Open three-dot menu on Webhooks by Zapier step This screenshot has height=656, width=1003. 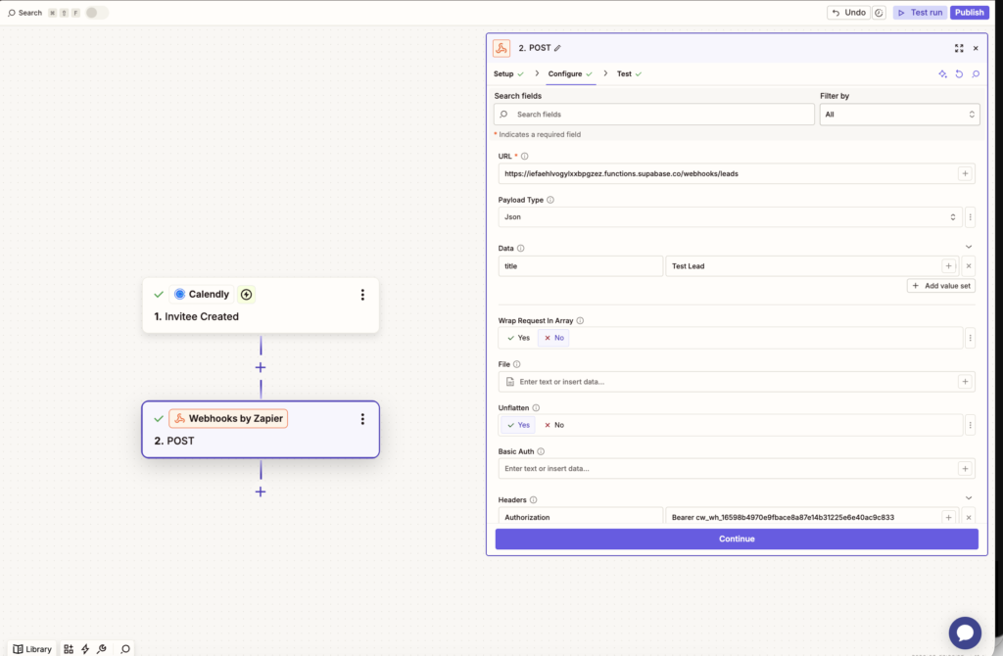[x=362, y=419]
